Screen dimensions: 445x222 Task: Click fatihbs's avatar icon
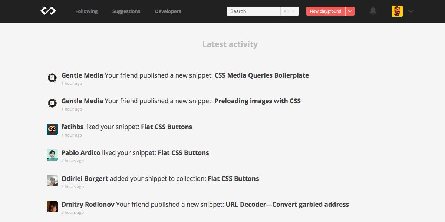click(52, 129)
